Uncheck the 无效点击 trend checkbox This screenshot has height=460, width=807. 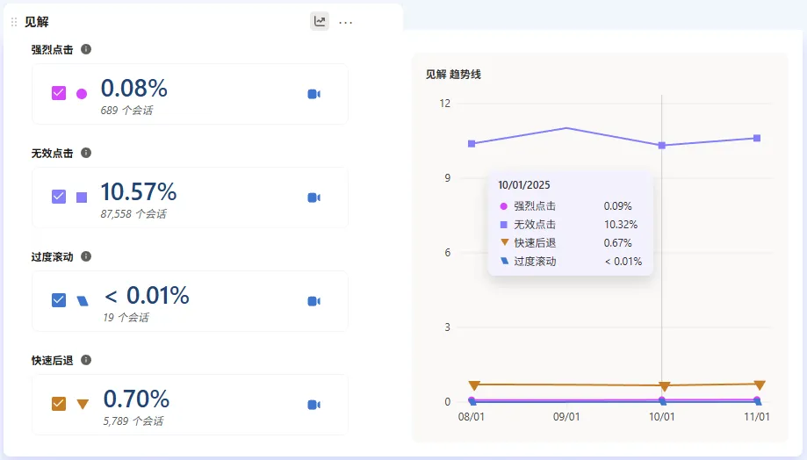coord(59,197)
